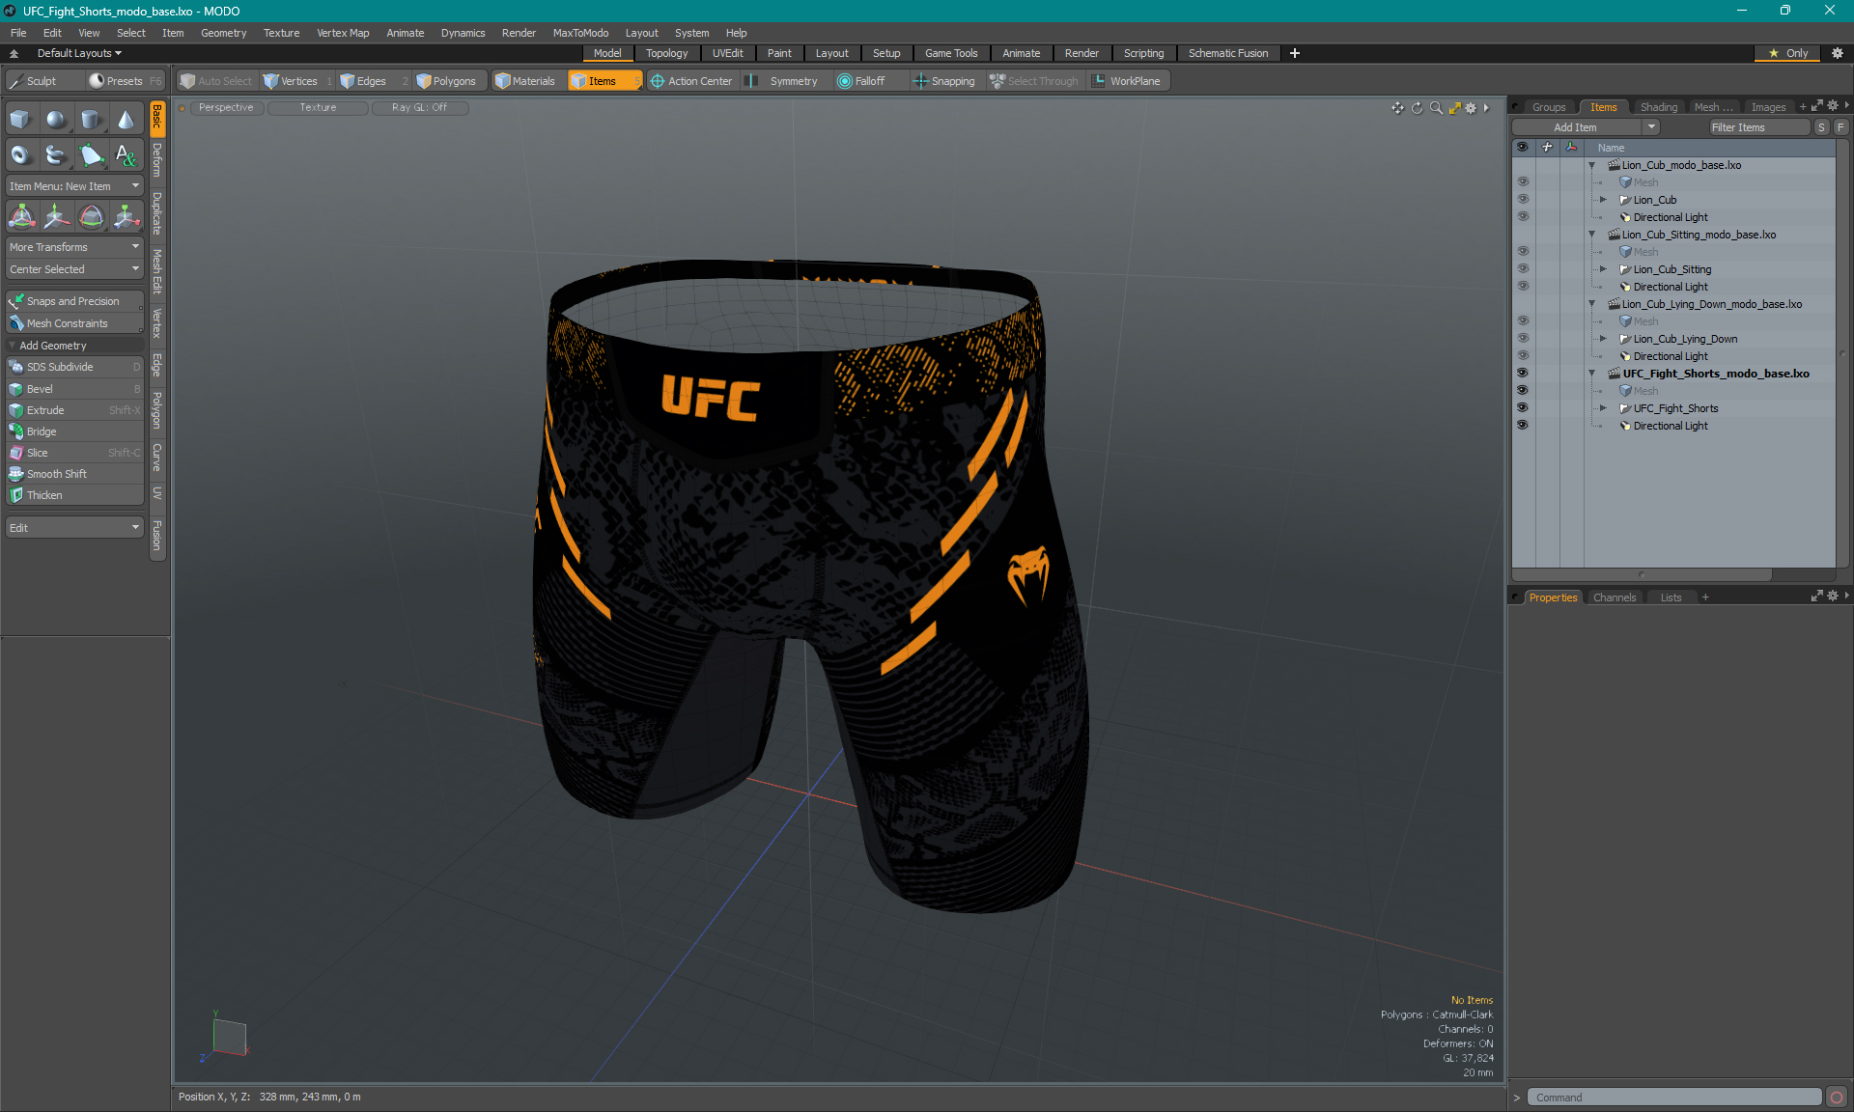Open the Item Menu: New Item dropdown
The height and width of the screenshot is (1112, 1854).
74,186
